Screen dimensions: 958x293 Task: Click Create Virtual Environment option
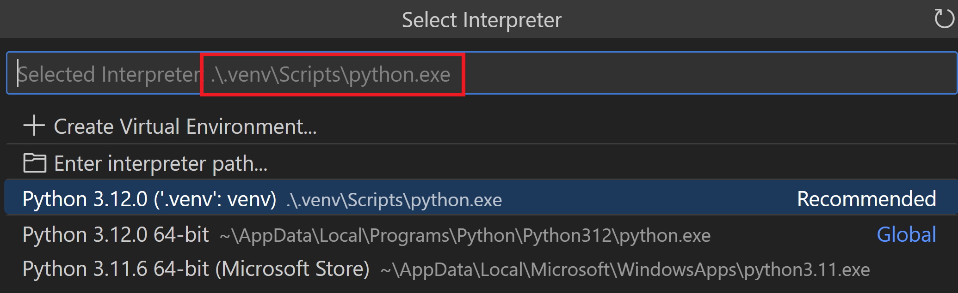(185, 126)
